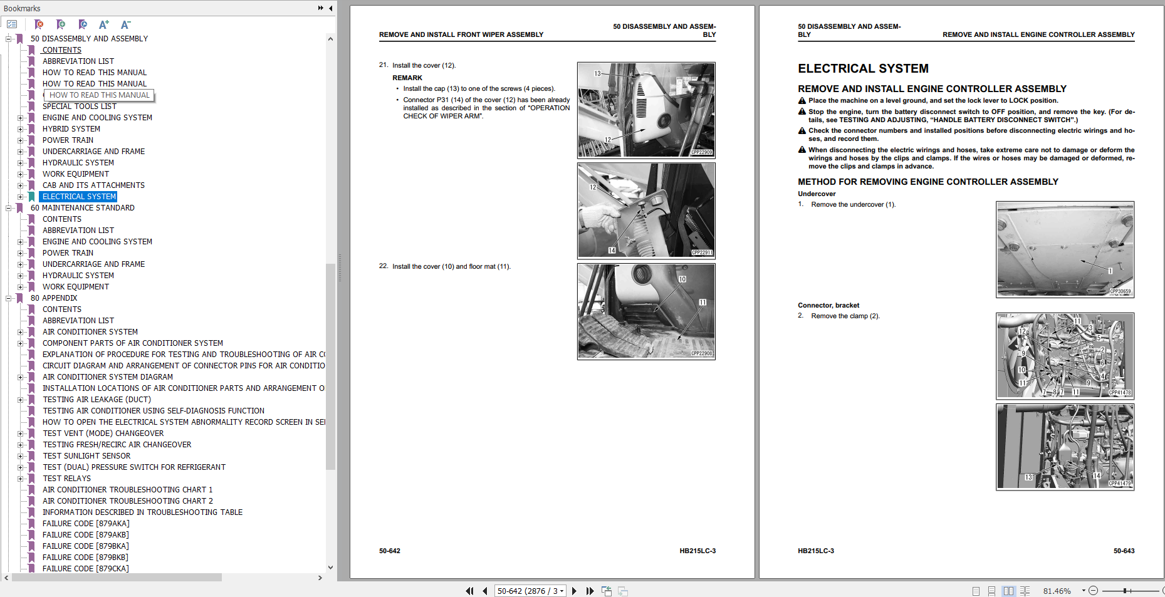Click the previous view icon
The width and height of the screenshot is (1165, 597).
click(x=606, y=591)
